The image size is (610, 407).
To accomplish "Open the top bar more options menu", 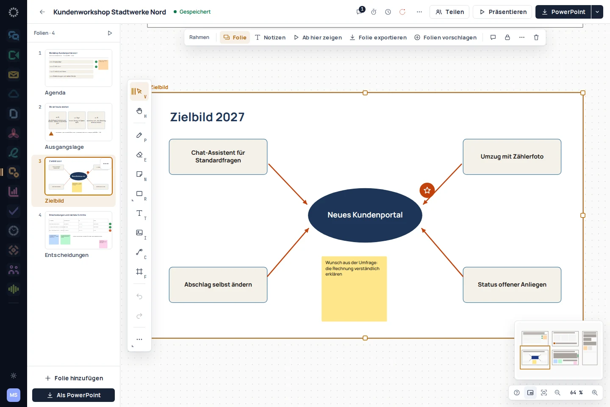I will 419,12.
